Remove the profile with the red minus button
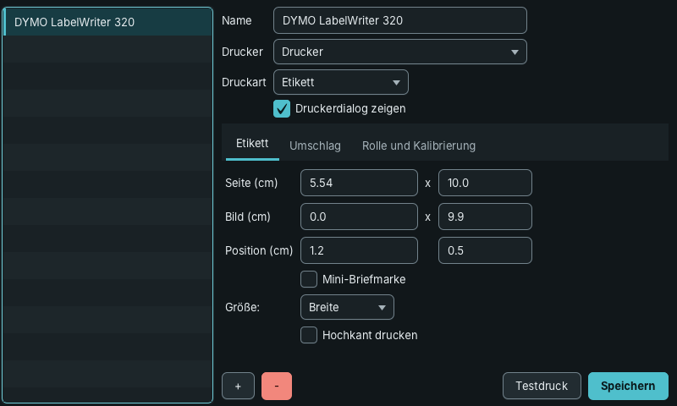 pyautogui.click(x=277, y=386)
